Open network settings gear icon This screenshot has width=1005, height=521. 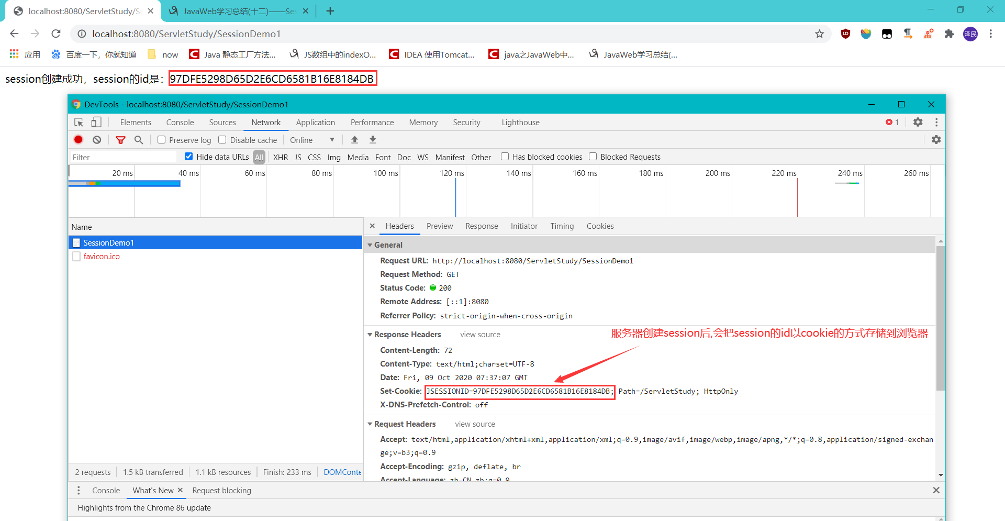pyautogui.click(x=936, y=140)
